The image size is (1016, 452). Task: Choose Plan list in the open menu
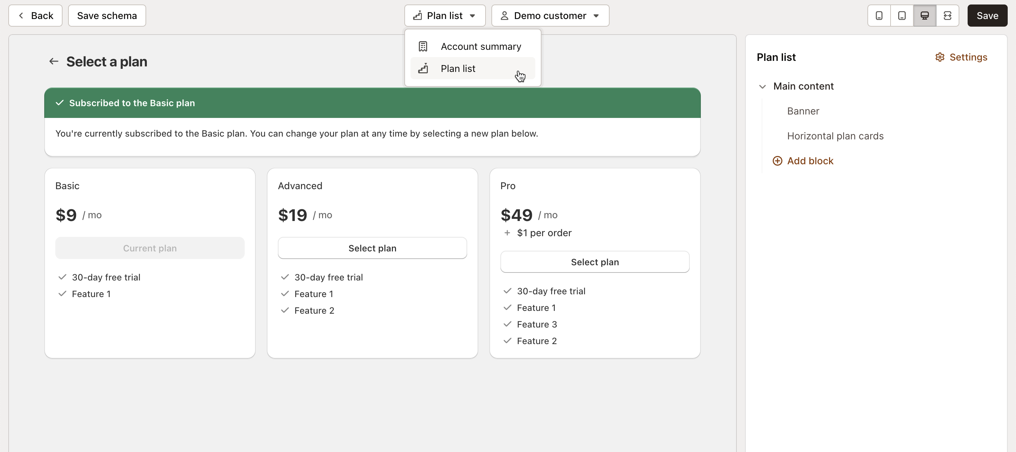[458, 68]
